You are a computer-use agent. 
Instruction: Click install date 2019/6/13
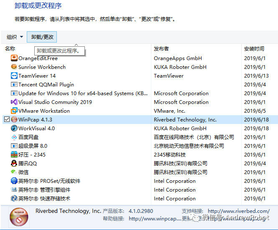[256, 76]
